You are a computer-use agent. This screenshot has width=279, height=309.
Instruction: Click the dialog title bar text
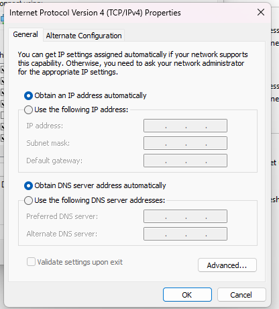pyautogui.click(x=95, y=13)
